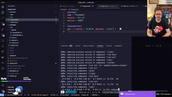
Task: Open the Testing beaker icon
Action: tap(3, 46)
